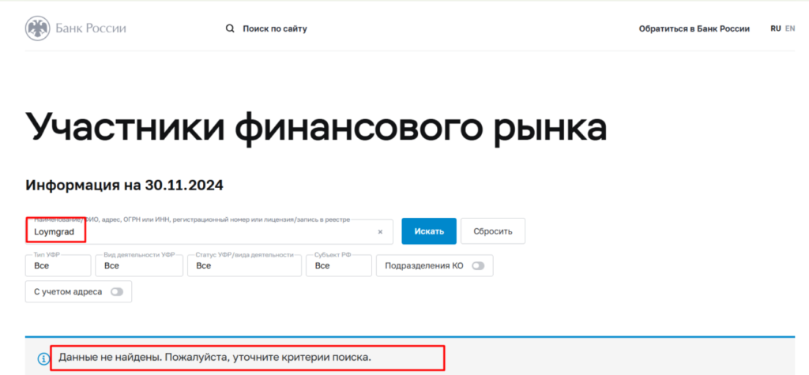The image size is (809, 375).
Task: Focus the search field containing Loymgrad
Action: coord(209,231)
